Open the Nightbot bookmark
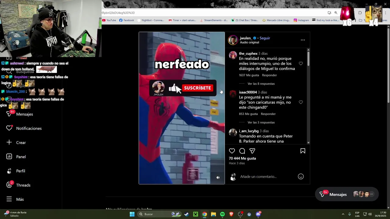This screenshot has height=219, width=390. [151, 20]
